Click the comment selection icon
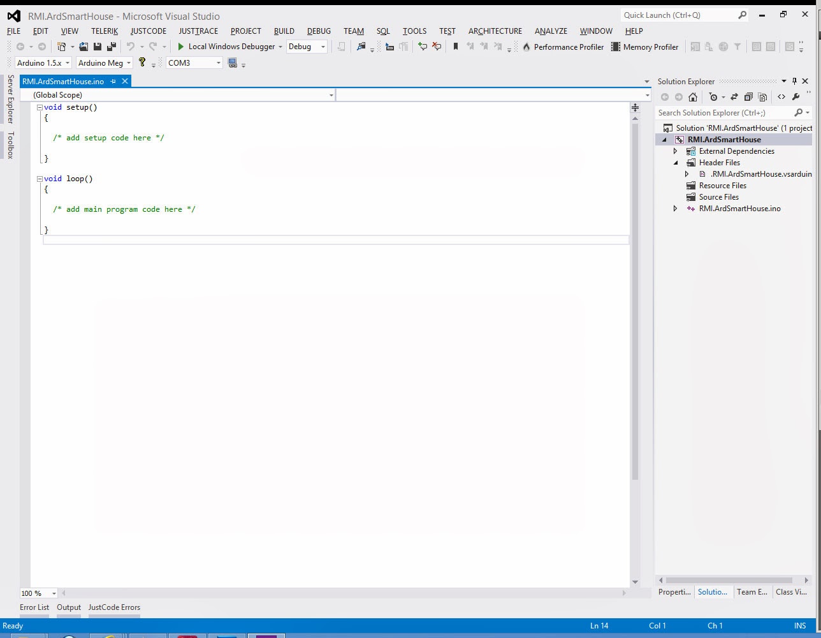 [x=422, y=47]
